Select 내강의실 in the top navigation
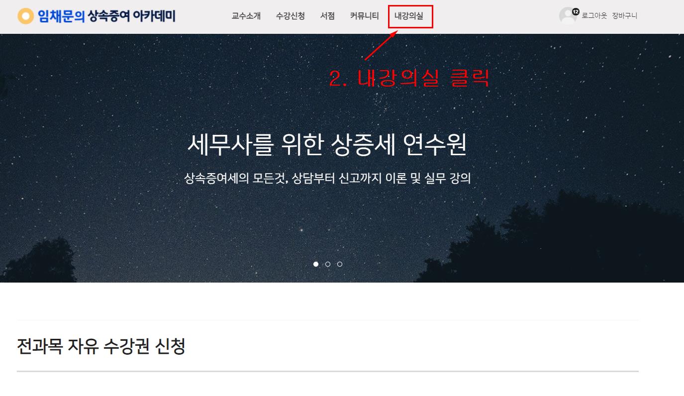Image resolution: width=684 pixels, height=396 pixels. [x=409, y=16]
